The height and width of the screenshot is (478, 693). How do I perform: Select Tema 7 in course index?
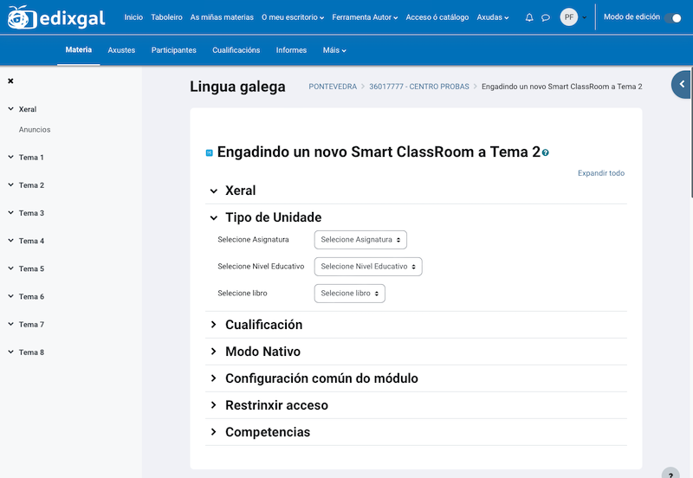pos(31,324)
